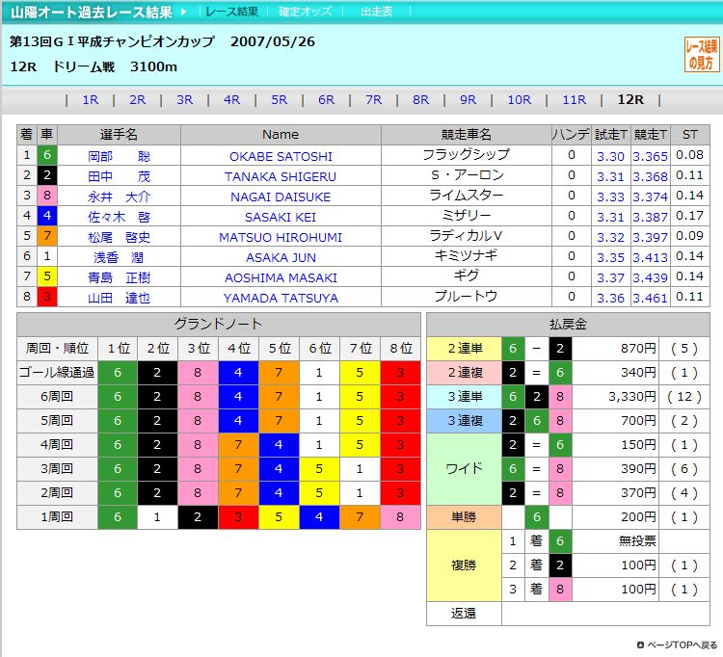Viewport: 723px width, 657px height.
Task: Open the レース結果の見方 help icon
Action: point(702,54)
